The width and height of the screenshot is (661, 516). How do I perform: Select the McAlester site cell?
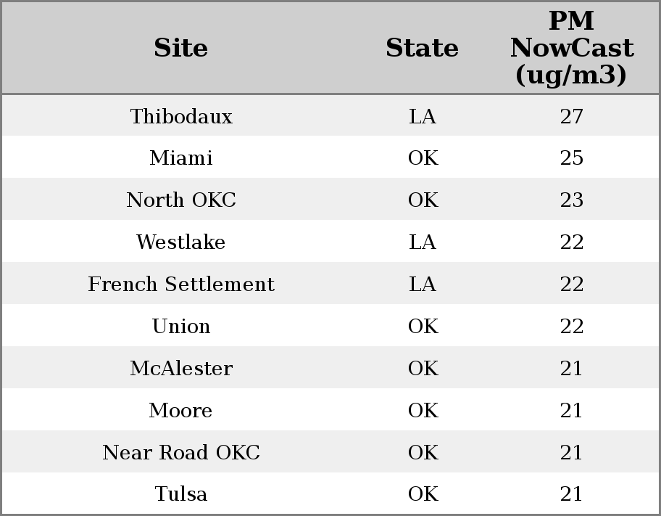[181, 368]
